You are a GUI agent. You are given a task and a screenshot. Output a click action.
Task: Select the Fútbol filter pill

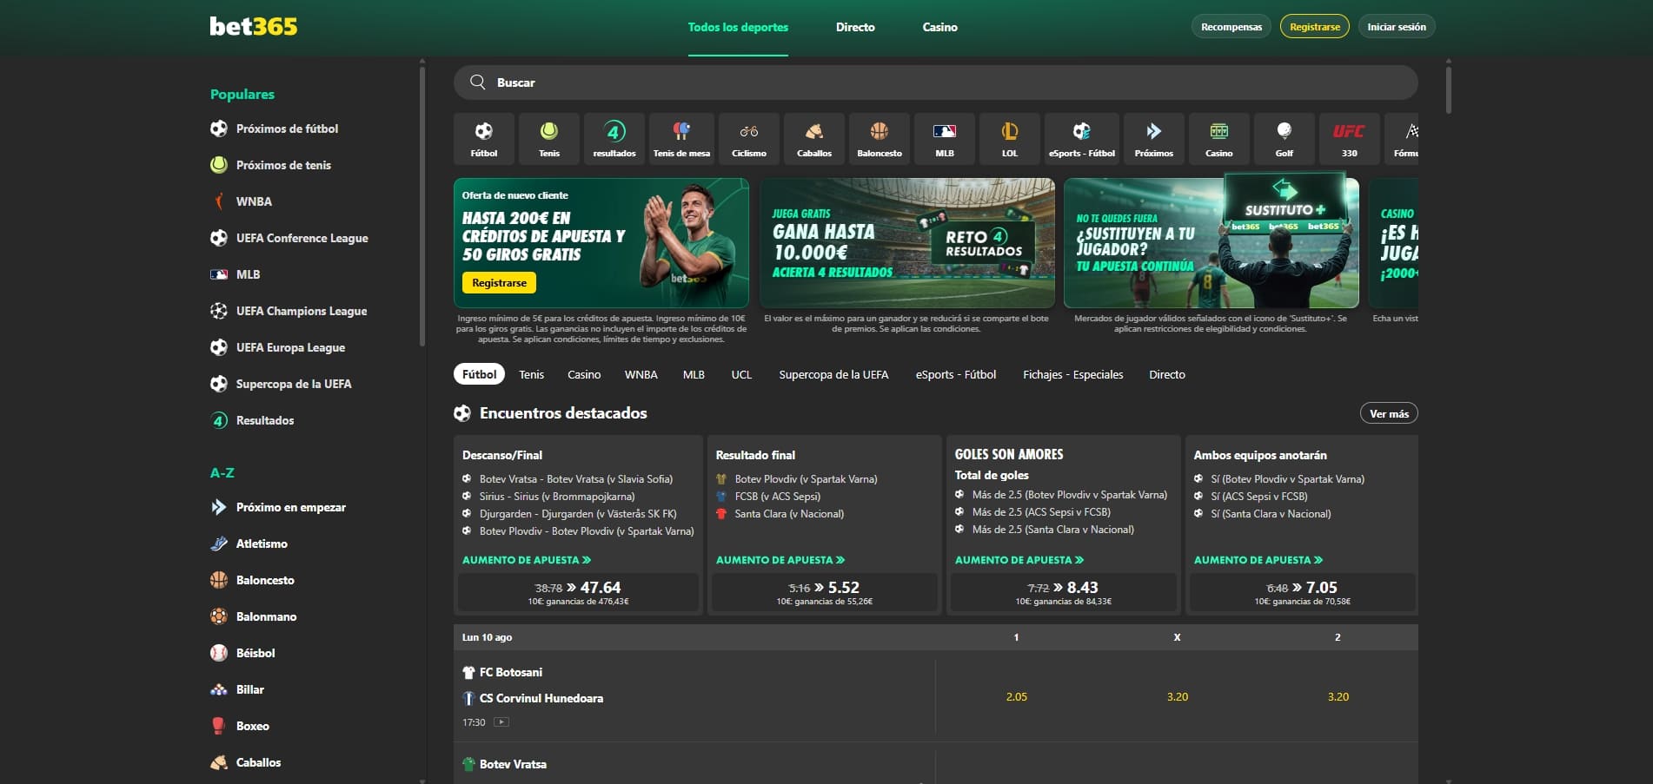(x=479, y=374)
